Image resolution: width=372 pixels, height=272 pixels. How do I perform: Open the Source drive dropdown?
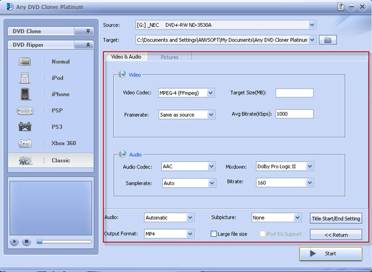click(312, 25)
